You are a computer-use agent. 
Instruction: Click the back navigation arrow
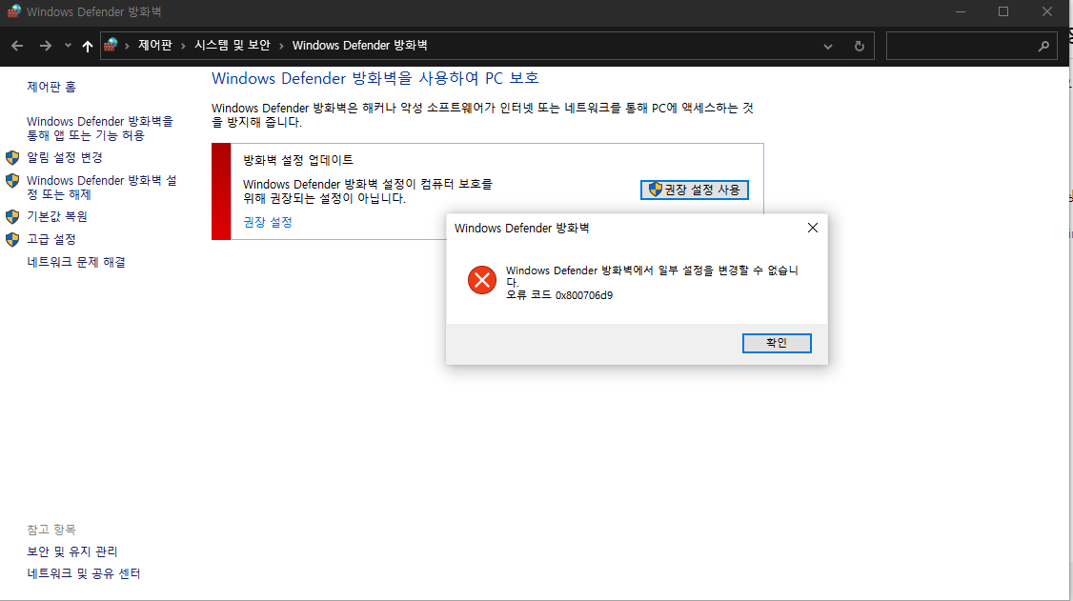[x=17, y=46]
